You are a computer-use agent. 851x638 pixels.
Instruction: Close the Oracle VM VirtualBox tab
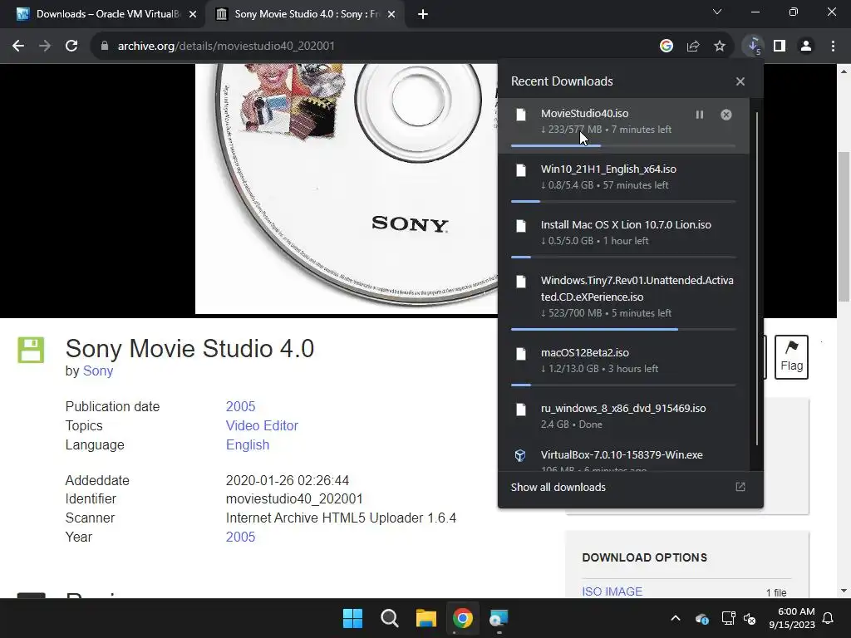[x=192, y=14]
